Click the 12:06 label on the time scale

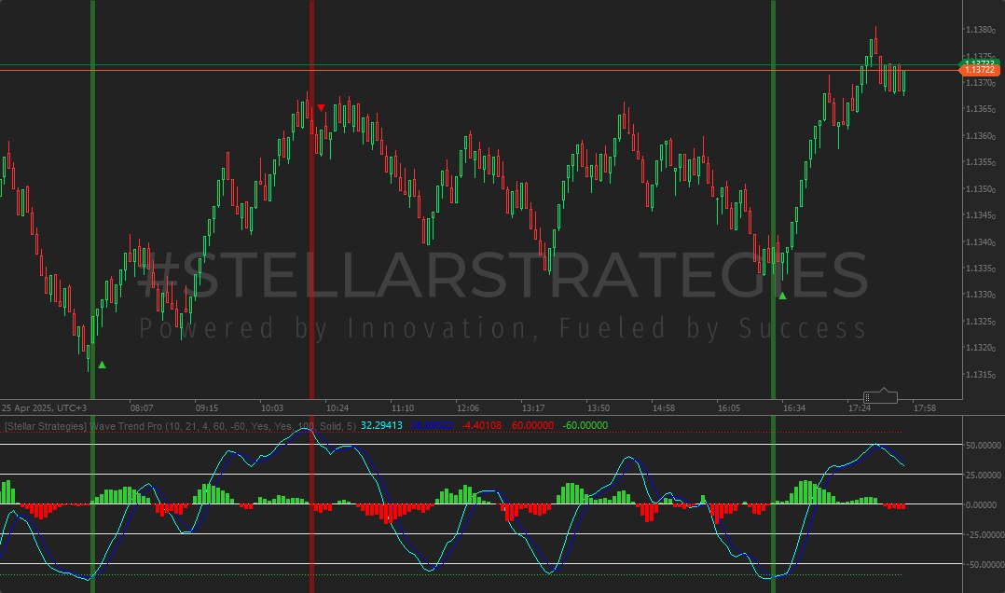467,407
